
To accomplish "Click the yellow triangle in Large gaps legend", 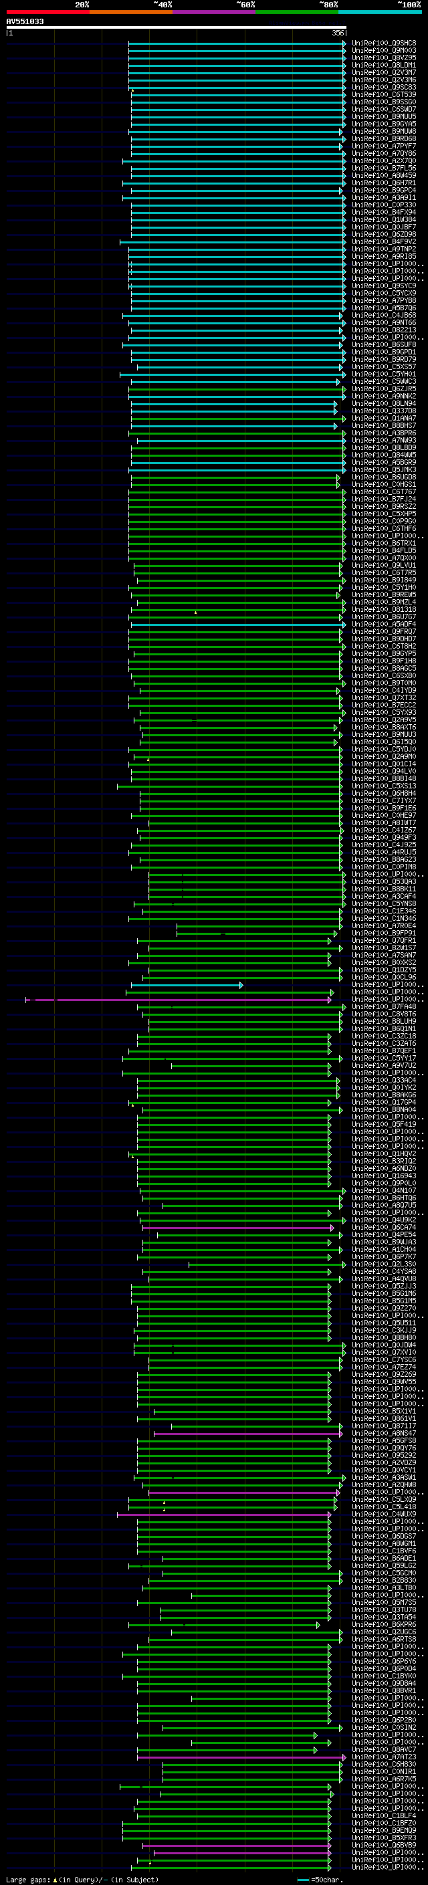I will point(55,1879).
